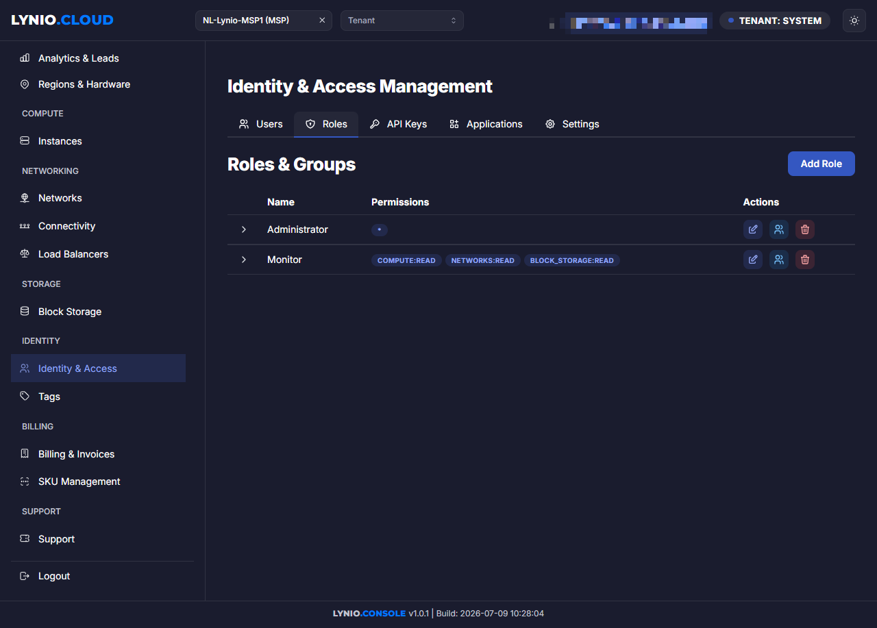Click the TENANT: SYSTEM badge
This screenshot has height=628, width=877.
tap(775, 21)
